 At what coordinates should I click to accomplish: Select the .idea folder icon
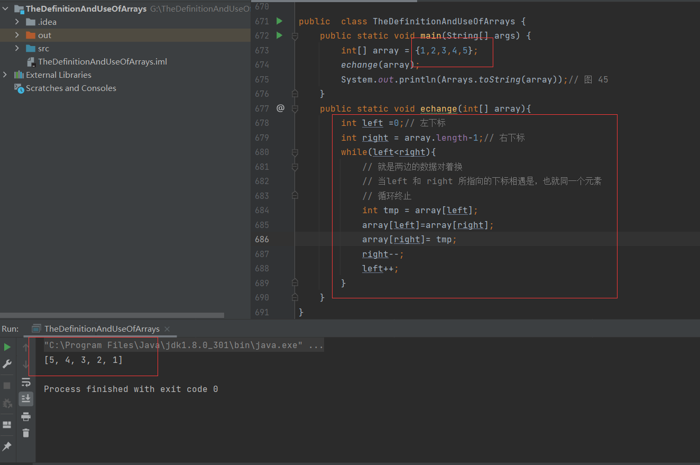coord(31,22)
